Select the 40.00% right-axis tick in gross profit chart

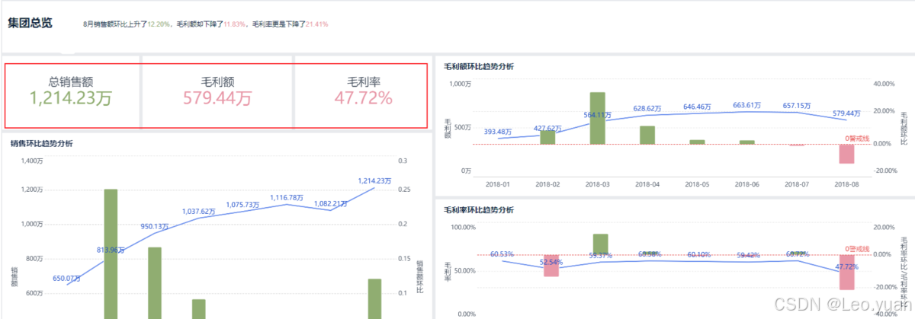pyautogui.click(x=884, y=84)
